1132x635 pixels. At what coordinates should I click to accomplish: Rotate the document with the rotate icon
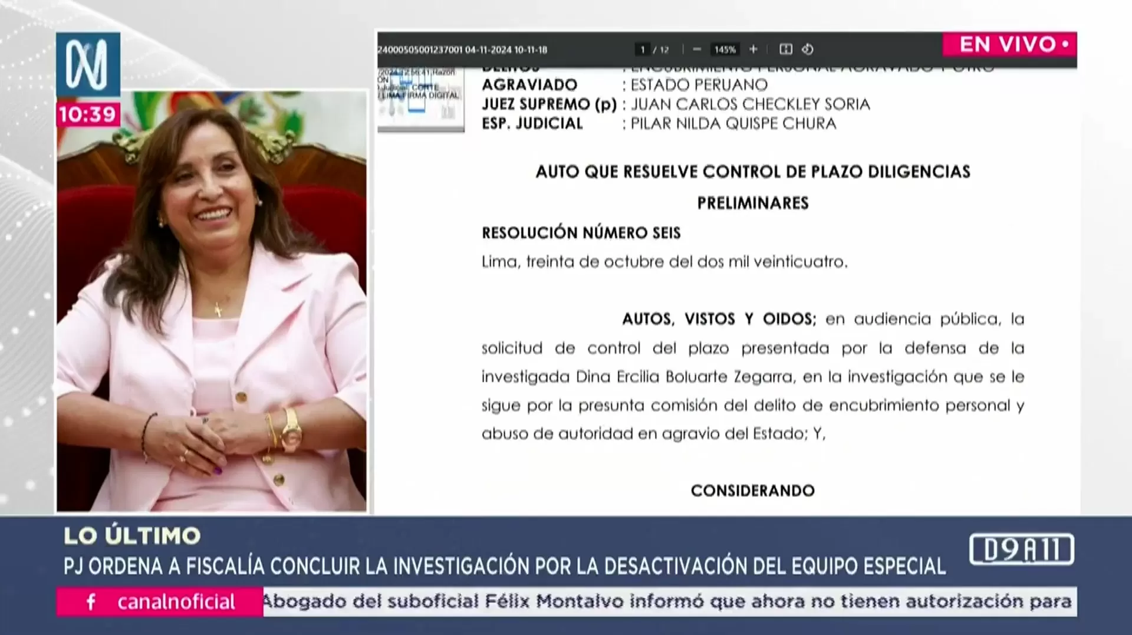pos(808,50)
